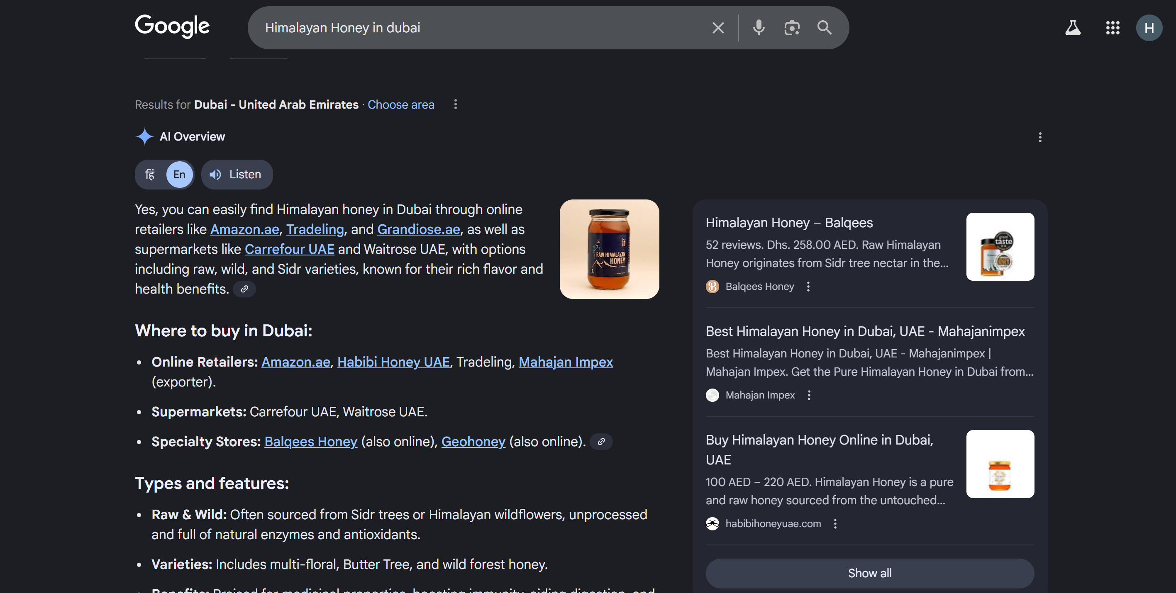Click link icon after health benefits
Image resolution: width=1176 pixels, height=593 pixels.
point(245,289)
